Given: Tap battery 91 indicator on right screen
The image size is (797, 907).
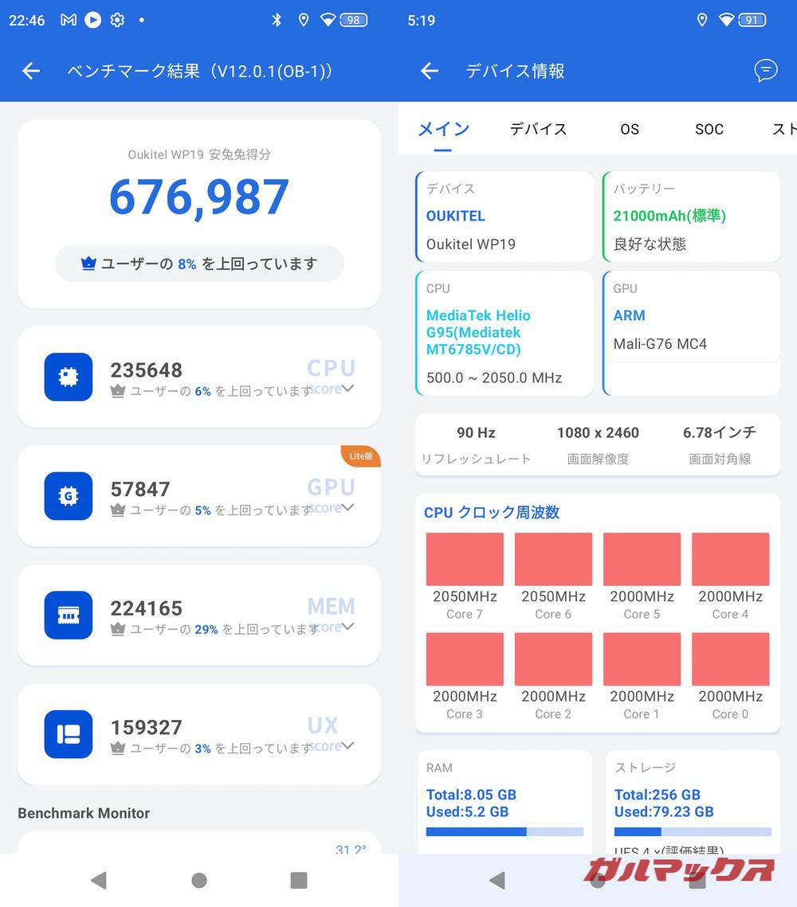Looking at the screenshot, I should pos(752,20).
